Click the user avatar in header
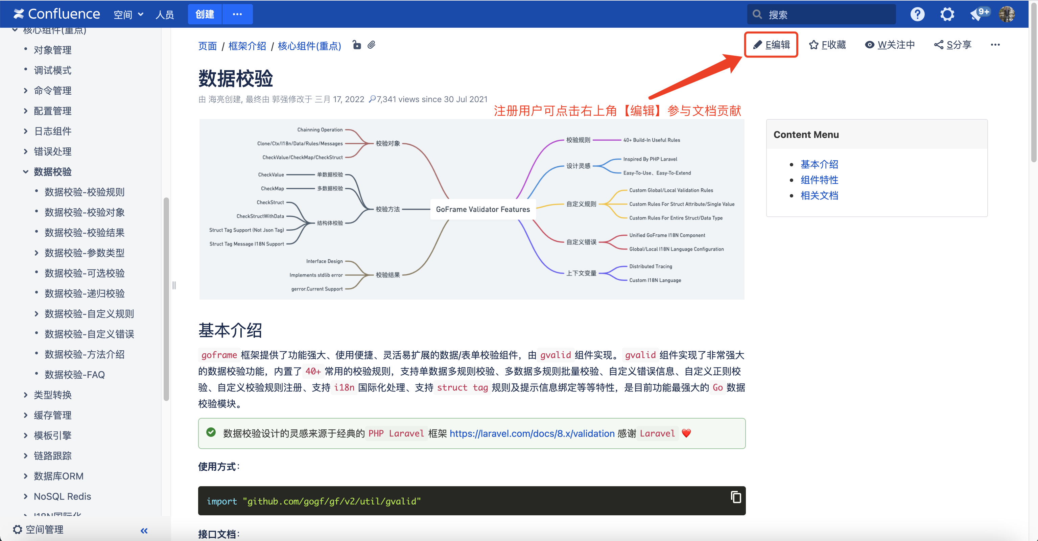 click(1007, 15)
